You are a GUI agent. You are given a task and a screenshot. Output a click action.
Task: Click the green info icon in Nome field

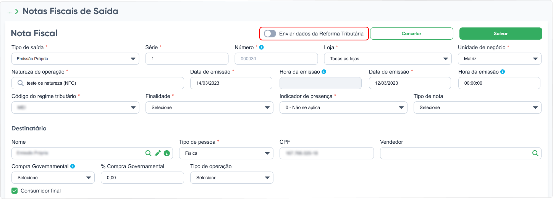pyautogui.click(x=167, y=153)
